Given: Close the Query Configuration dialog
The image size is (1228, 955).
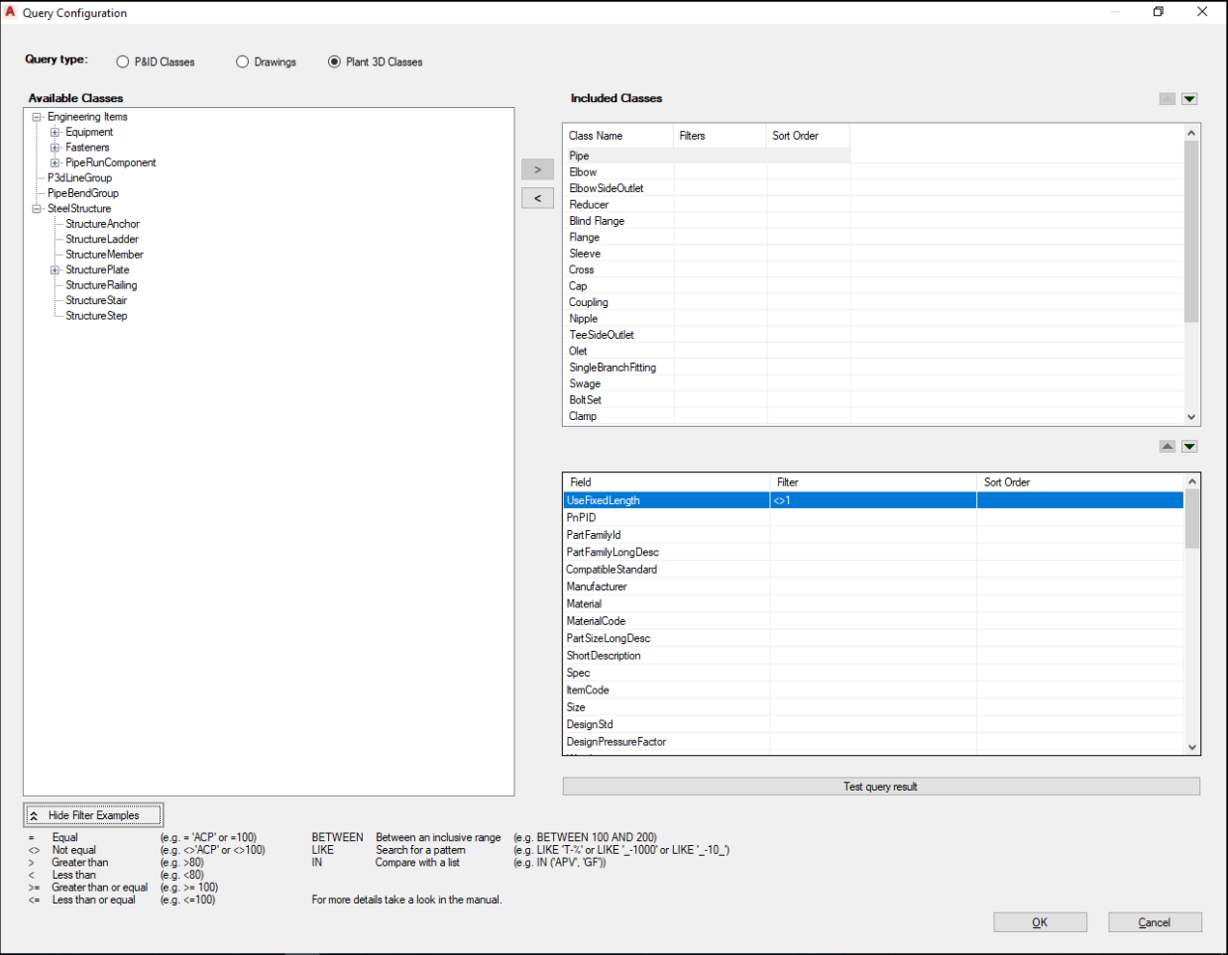Looking at the screenshot, I should point(1202,12).
